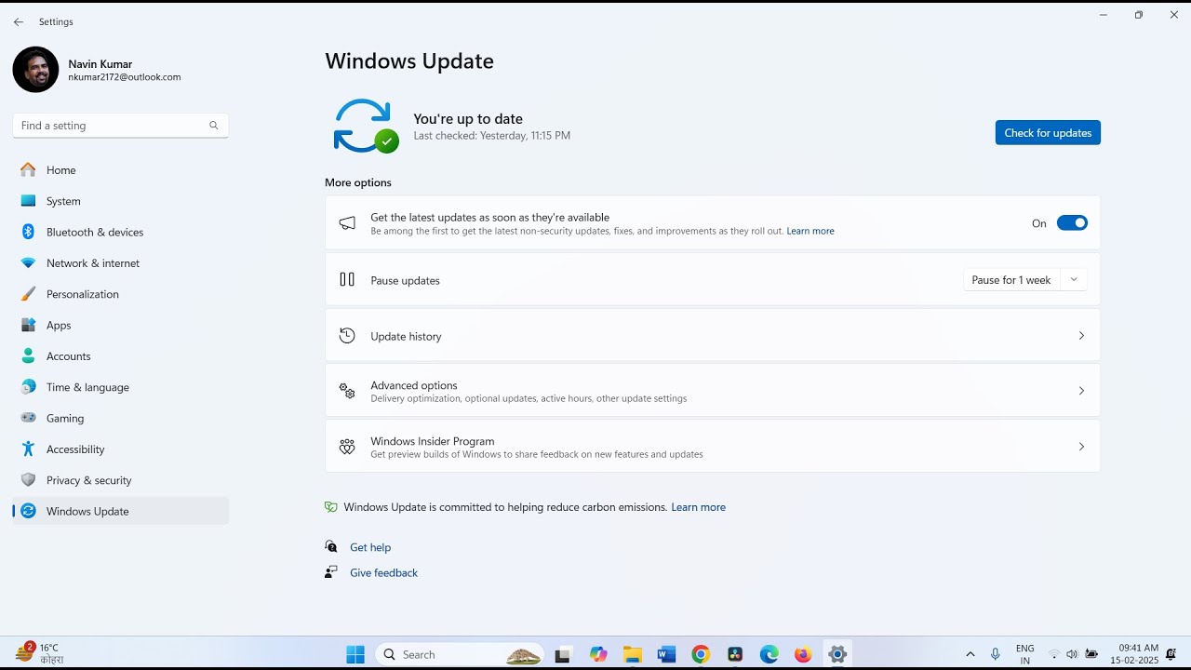Focus the Find a setting search box
The width and height of the screenshot is (1191, 670).
tap(120, 126)
